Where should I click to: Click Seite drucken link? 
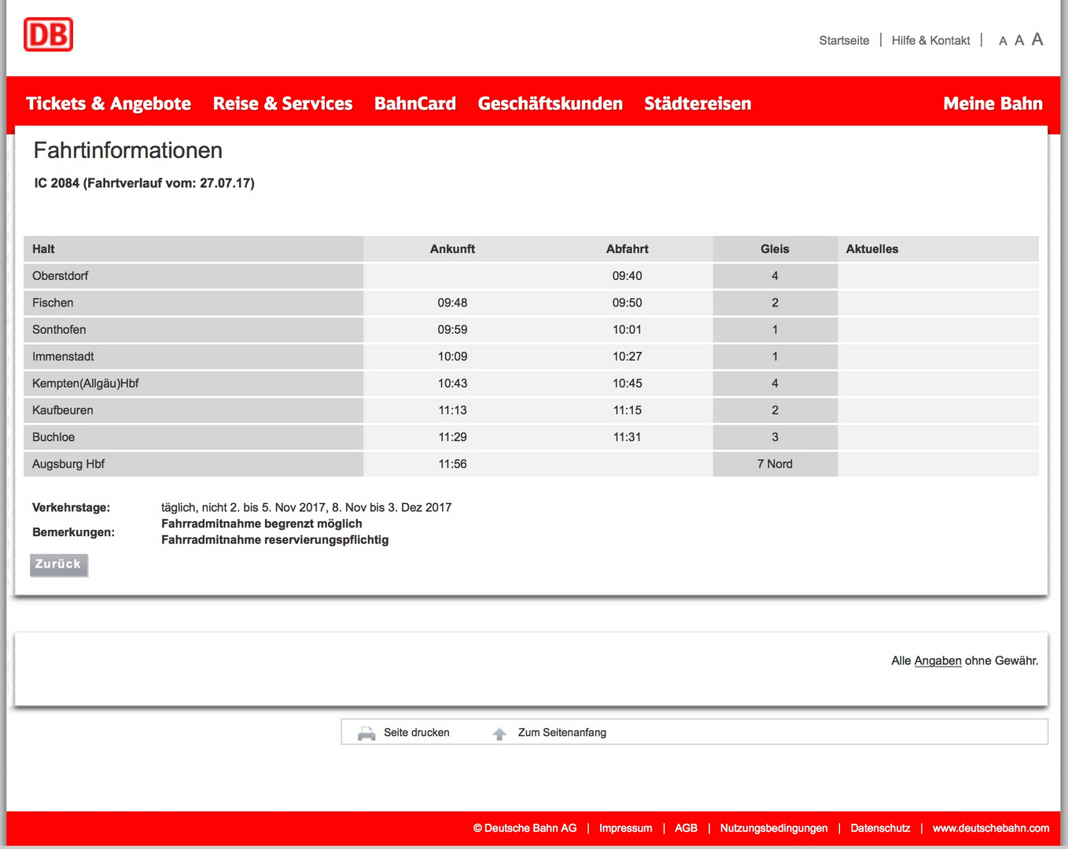(417, 733)
